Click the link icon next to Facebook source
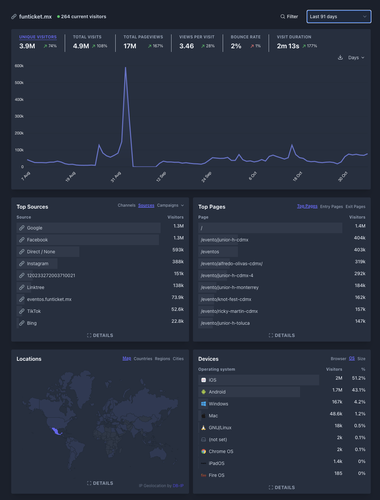This screenshot has height=500, width=380. click(22, 239)
